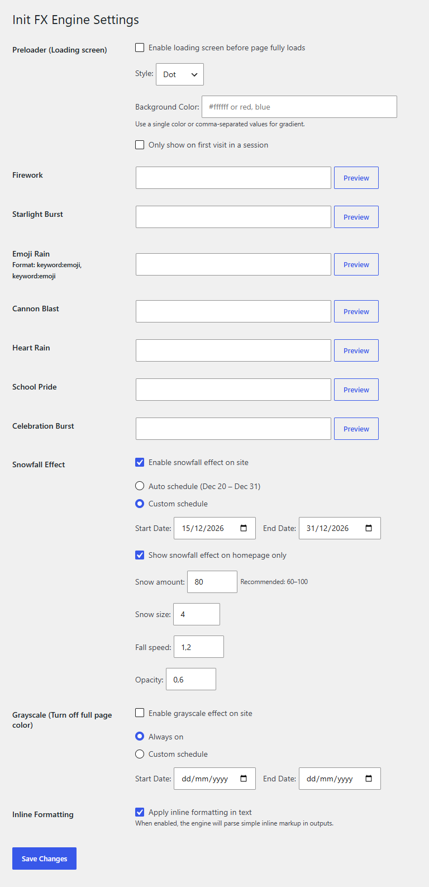Toggle Only show on first visit checkbox

point(140,145)
